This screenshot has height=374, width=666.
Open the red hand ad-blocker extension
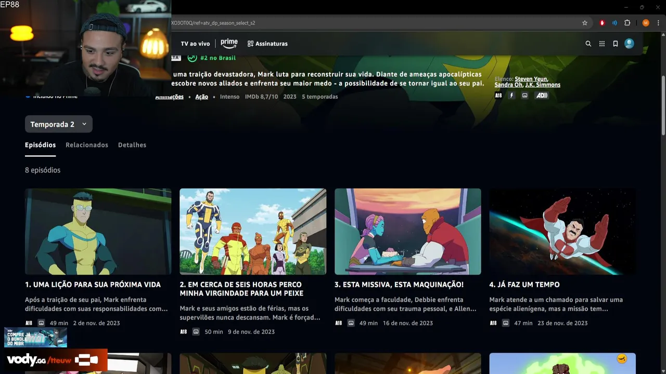[x=602, y=23]
